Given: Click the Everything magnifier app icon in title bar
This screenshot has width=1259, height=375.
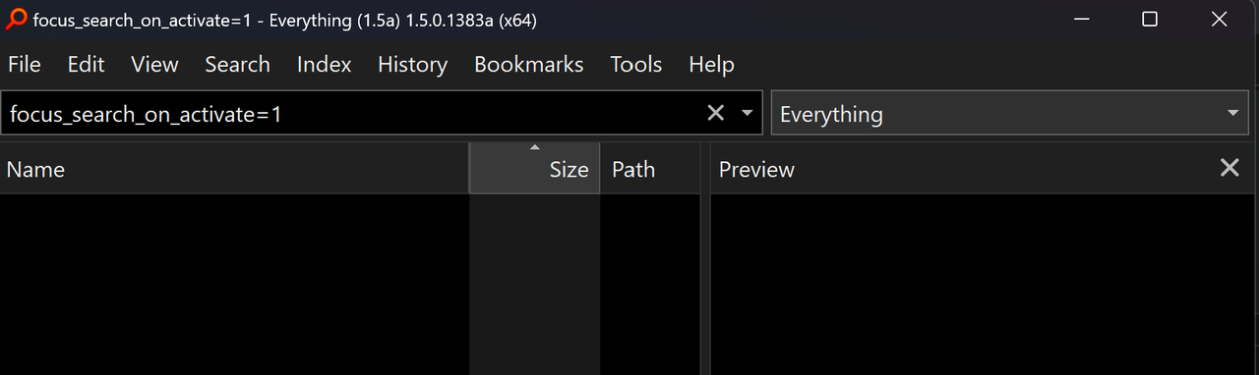Looking at the screenshot, I should click(16, 20).
